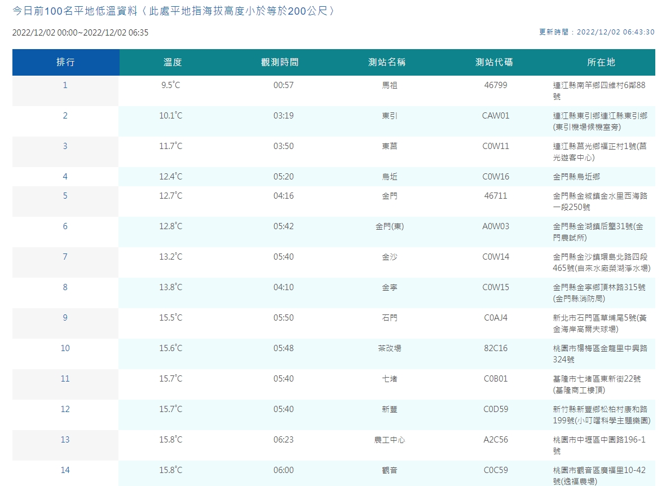Select temperature cell 13.2°C
The width and height of the screenshot is (666, 486).
tap(171, 257)
